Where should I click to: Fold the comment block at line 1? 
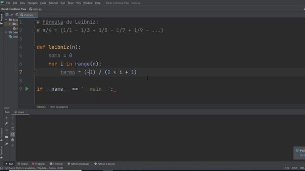[x=34, y=22]
